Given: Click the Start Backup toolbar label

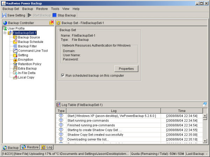Looking at the screenshot, I should [x=42, y=15].
